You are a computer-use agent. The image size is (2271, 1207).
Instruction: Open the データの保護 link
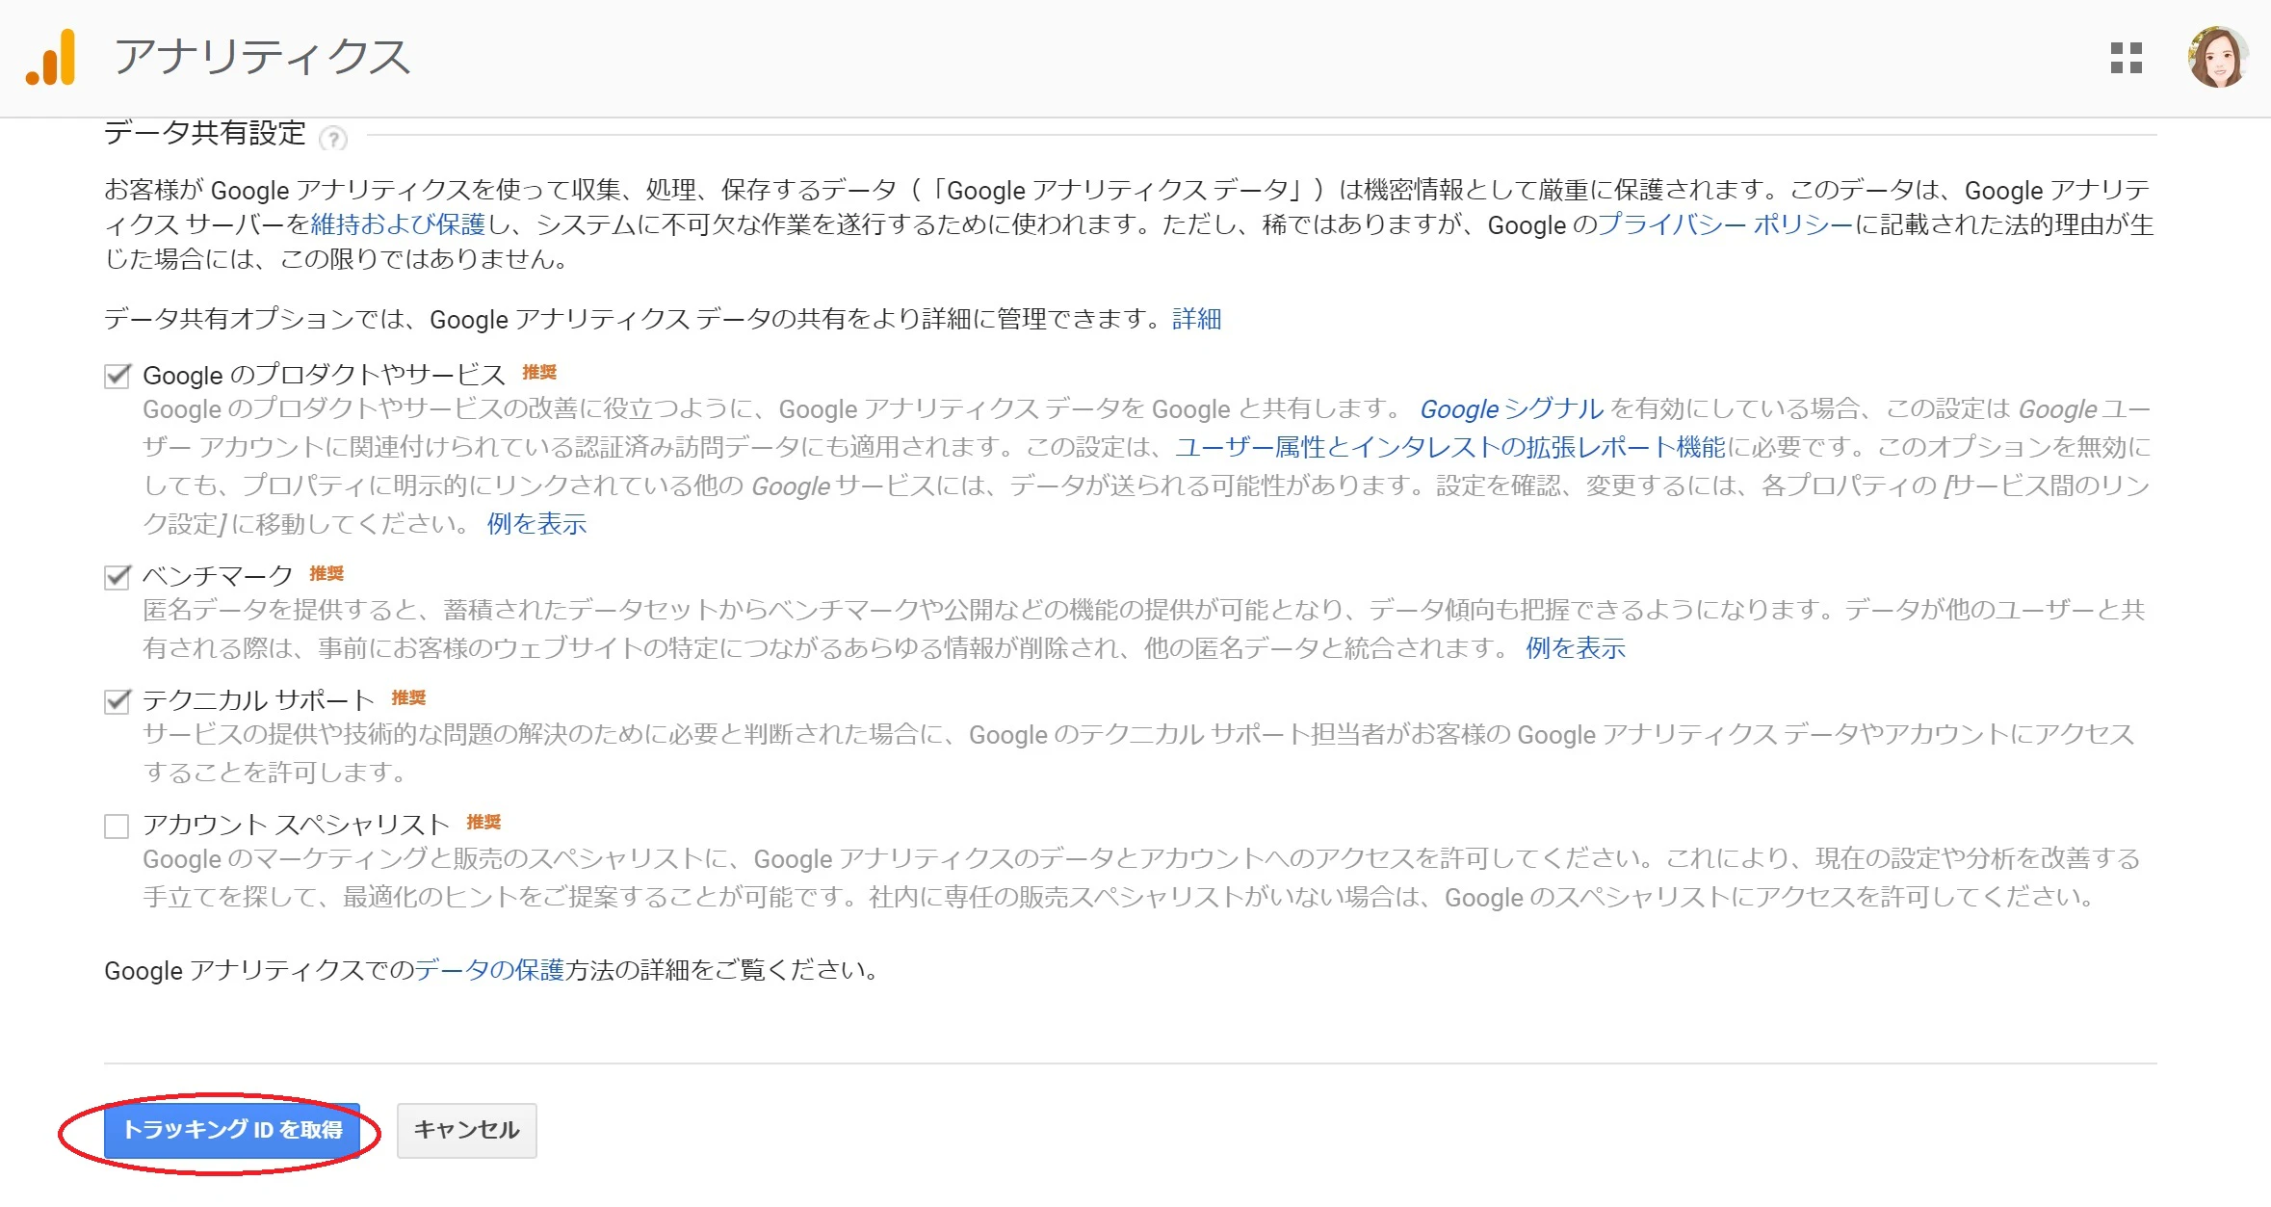click(x=489, y=970)
